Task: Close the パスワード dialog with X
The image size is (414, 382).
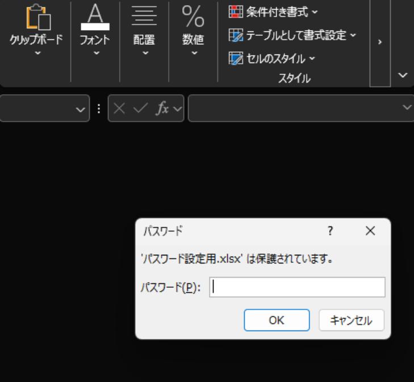Action: coord(370,231)
